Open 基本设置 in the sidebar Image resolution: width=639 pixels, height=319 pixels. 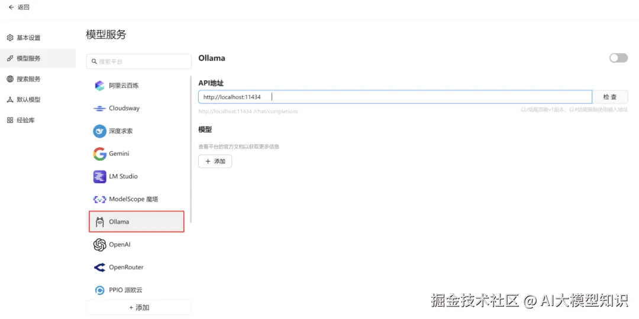(38, 38)
